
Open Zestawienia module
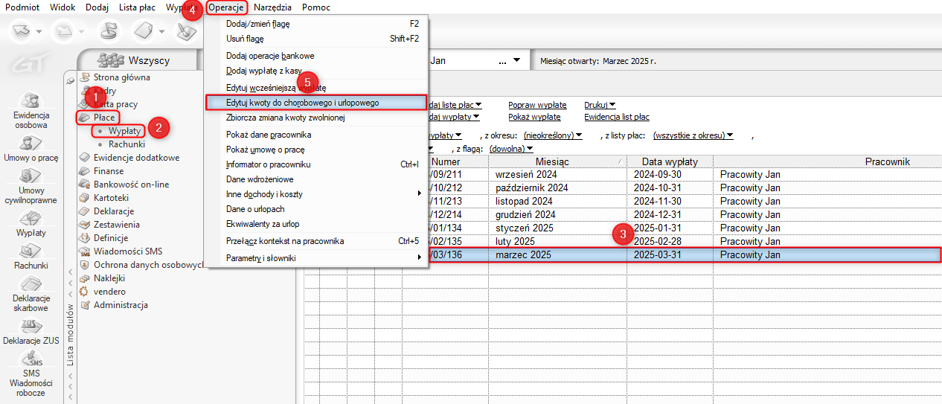(116, 225)
